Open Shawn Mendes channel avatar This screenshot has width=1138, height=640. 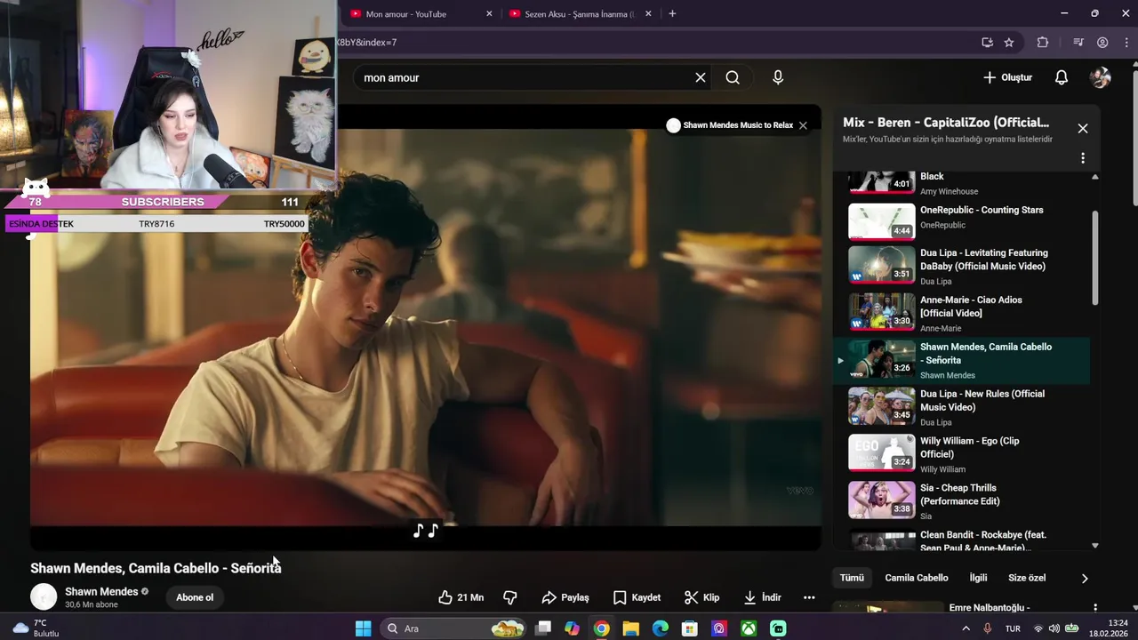44,596
